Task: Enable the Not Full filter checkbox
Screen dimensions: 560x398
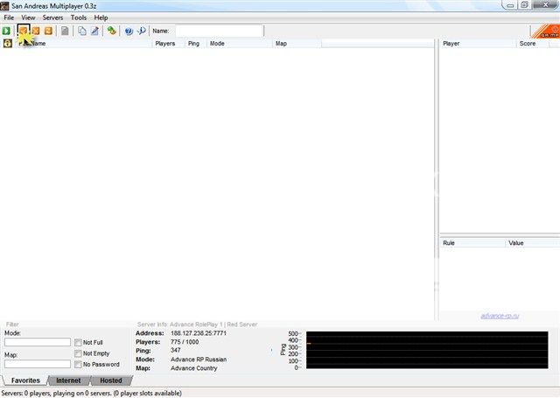Action: point(79,342)
